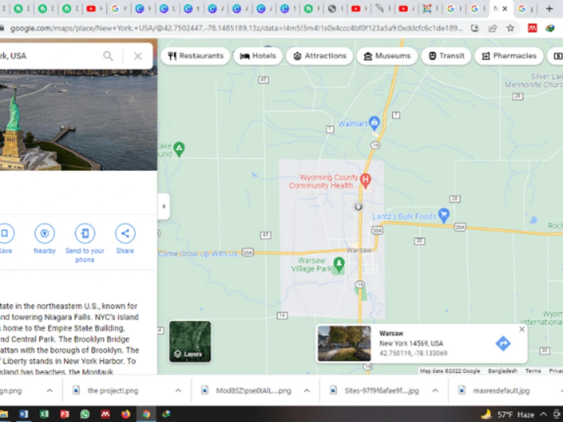This screenshot has height=422, width=563.
Task: Open the weather 57°F Haze widget
Action: coord(507,415)
